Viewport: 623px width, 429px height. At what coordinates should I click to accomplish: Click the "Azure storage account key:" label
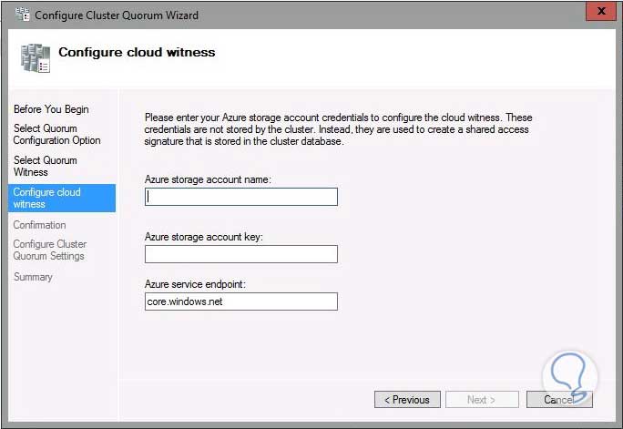(204, 237)
